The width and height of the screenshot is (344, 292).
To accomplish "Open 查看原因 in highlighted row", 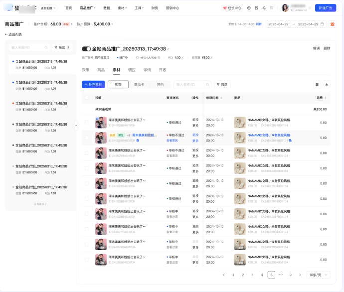I will 172,141.
